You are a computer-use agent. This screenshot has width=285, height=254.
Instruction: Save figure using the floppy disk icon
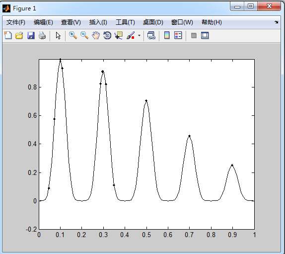coord(31,35)
